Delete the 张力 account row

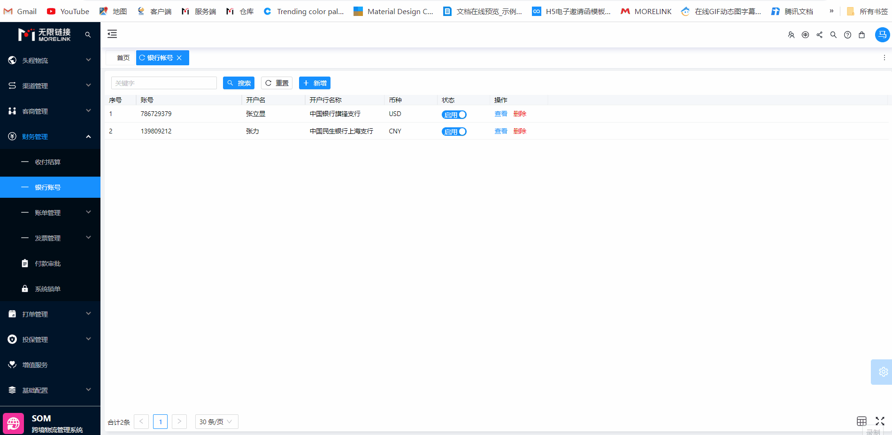(520, 132)
